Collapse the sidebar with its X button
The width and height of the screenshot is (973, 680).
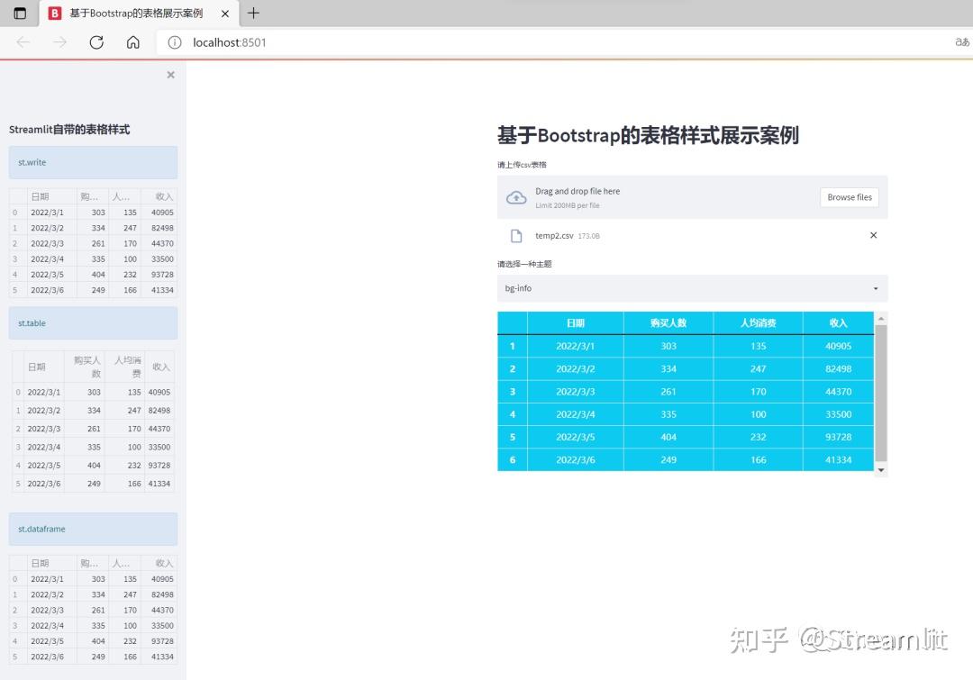point(170,75)
